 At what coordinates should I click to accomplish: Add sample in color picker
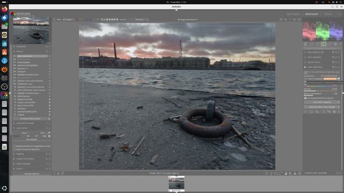pos(49,136)
